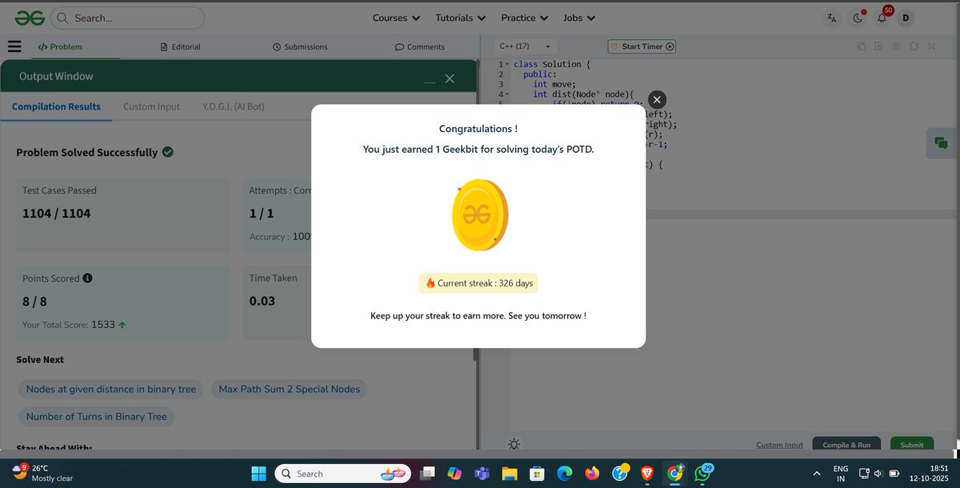Screen dimensions: 960x488
Task: Switch to the Editorial tab
Action: (180, 46)
